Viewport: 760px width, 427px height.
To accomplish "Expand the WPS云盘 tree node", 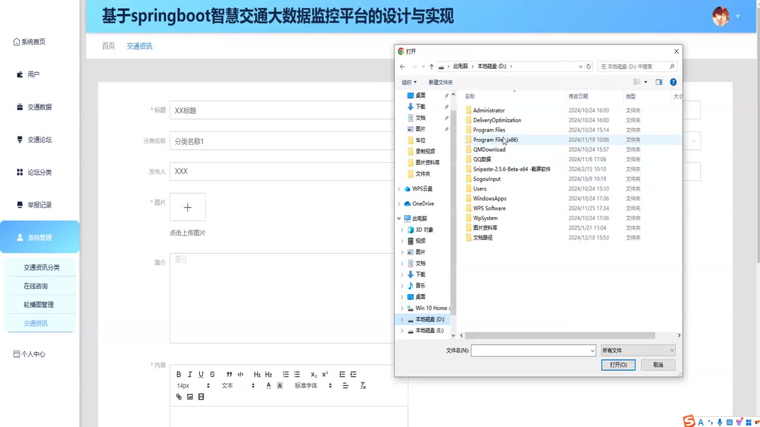I will [399, 189].
